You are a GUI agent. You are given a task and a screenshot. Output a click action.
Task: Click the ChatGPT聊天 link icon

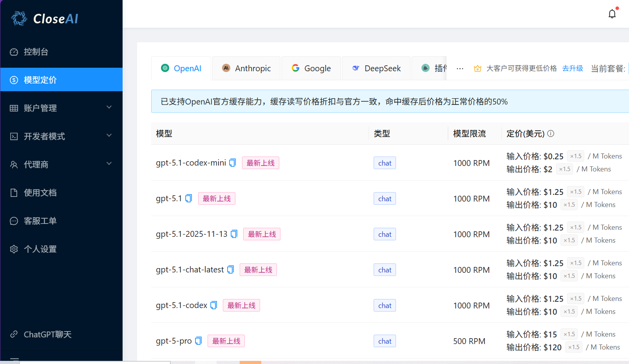(x=14, y=334)
